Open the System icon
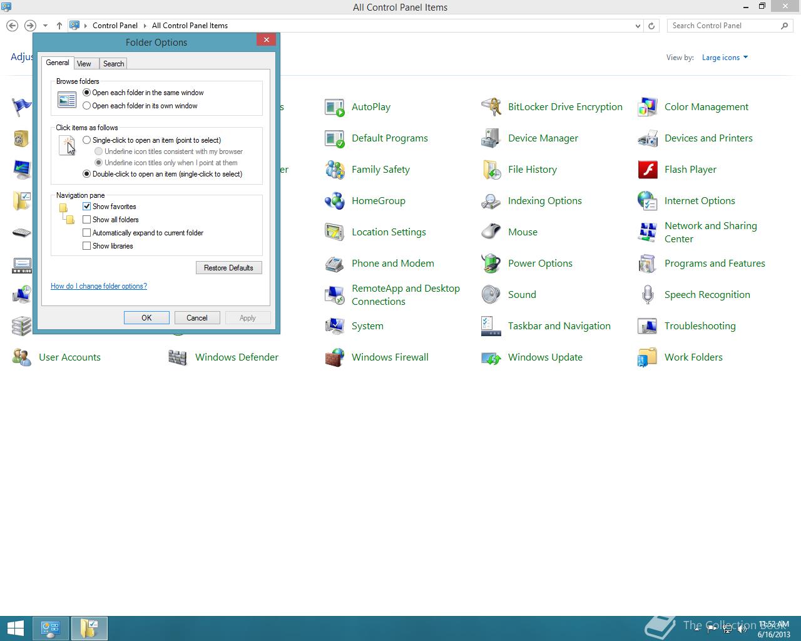Screen dimensions: 801x641 pos(335,326)
